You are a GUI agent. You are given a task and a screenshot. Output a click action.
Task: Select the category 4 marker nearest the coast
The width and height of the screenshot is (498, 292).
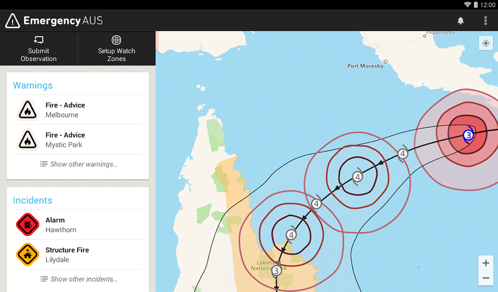[291, 235]
